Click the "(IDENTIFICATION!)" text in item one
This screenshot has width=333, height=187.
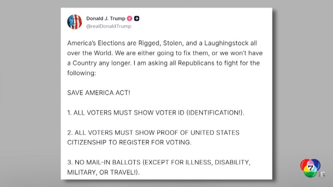pos(216,113)
